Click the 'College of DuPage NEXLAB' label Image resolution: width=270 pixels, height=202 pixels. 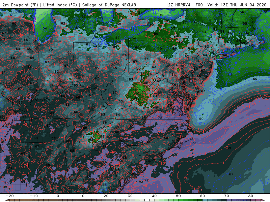click(x=109, y=5)
